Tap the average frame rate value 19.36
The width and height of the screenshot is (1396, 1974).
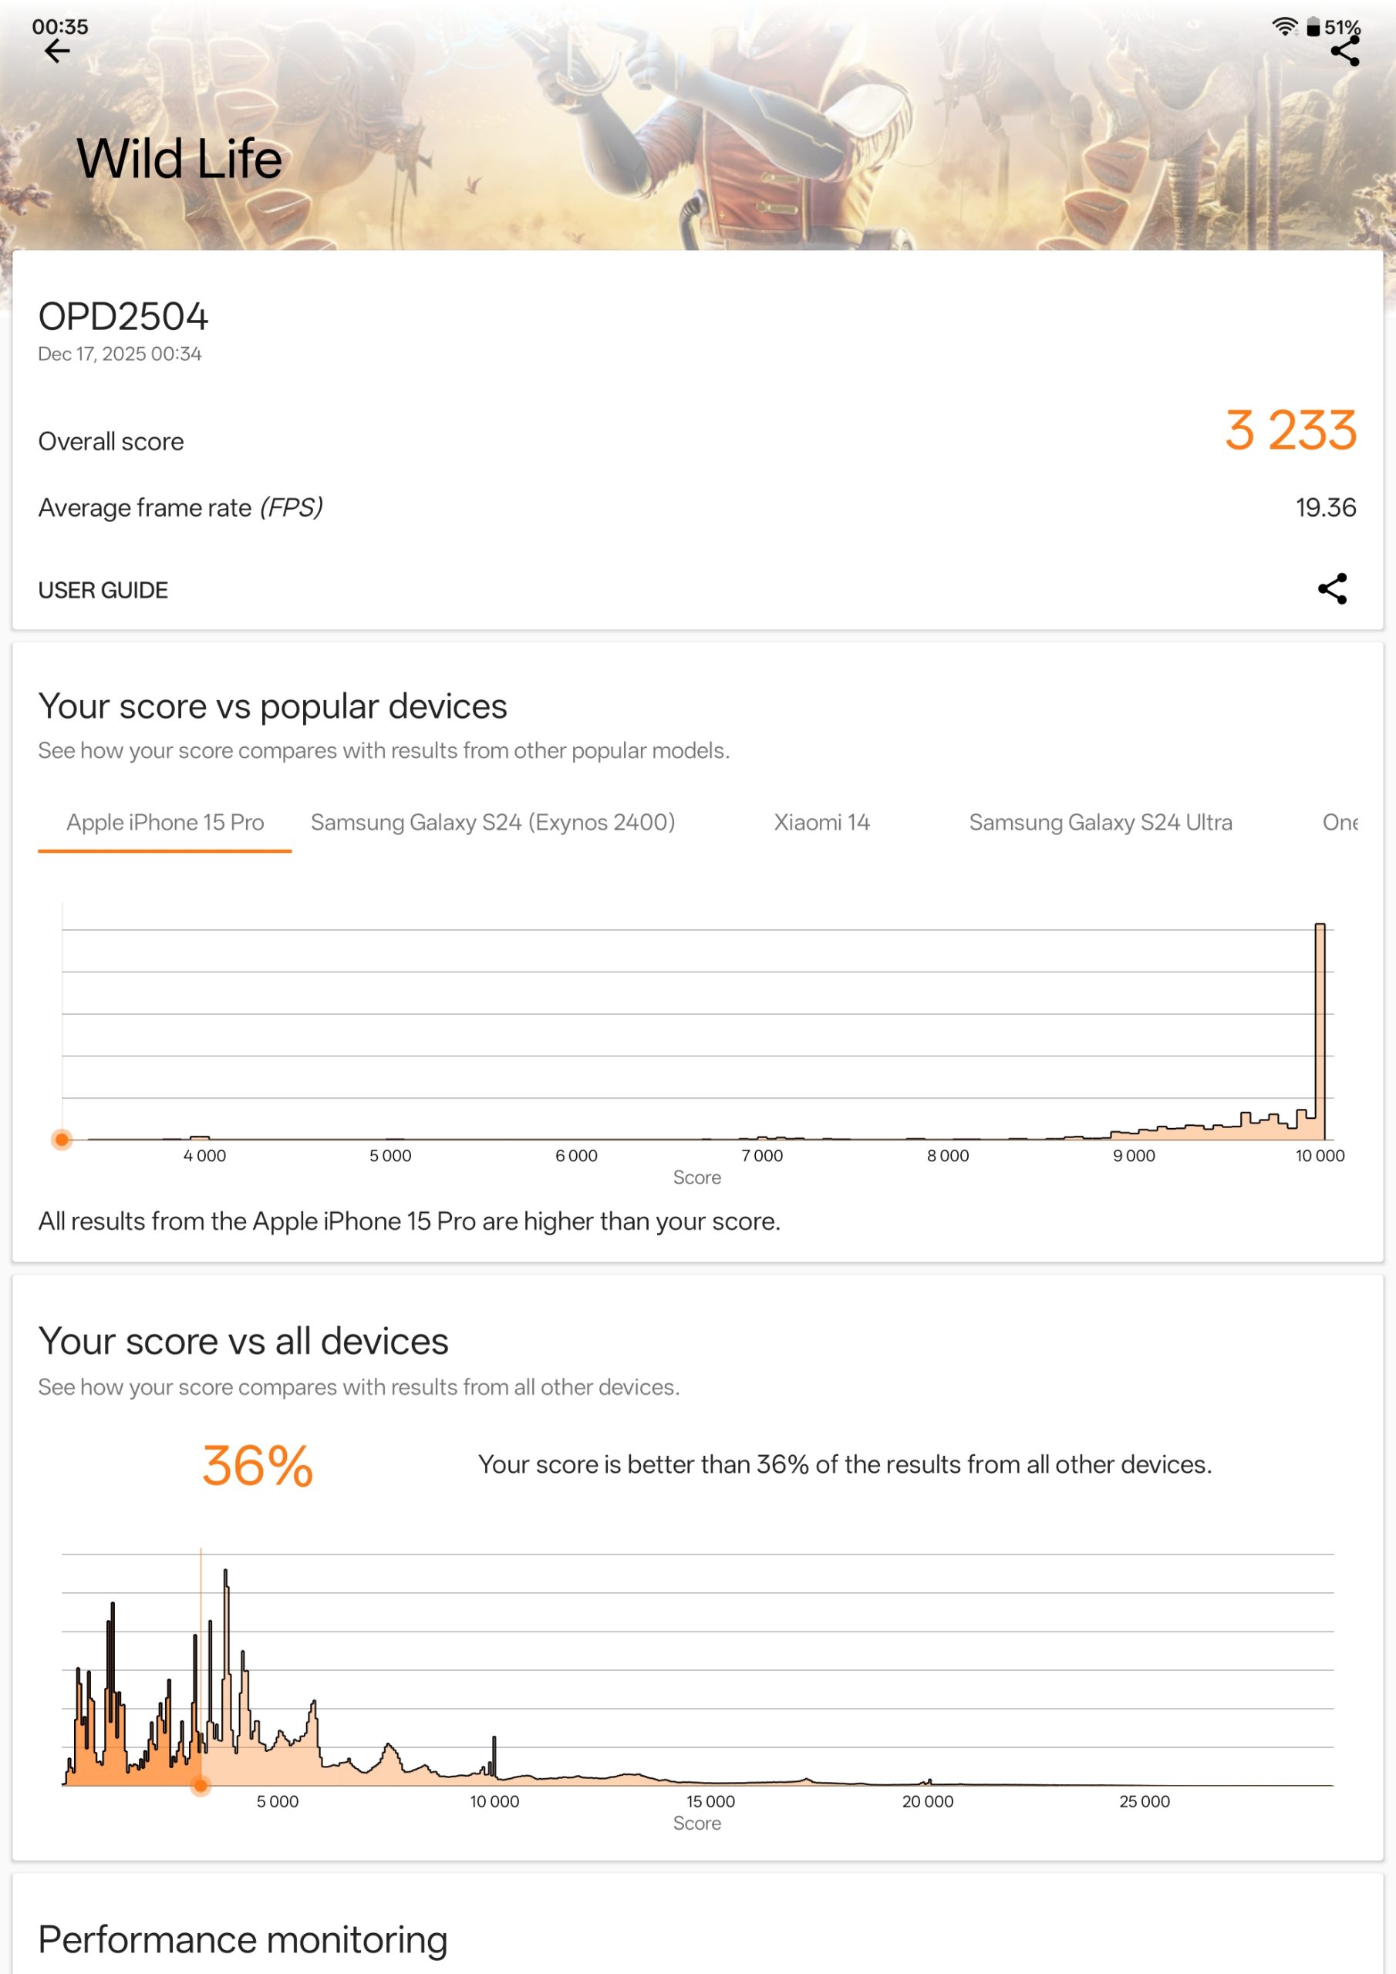tap(1326, 508)
